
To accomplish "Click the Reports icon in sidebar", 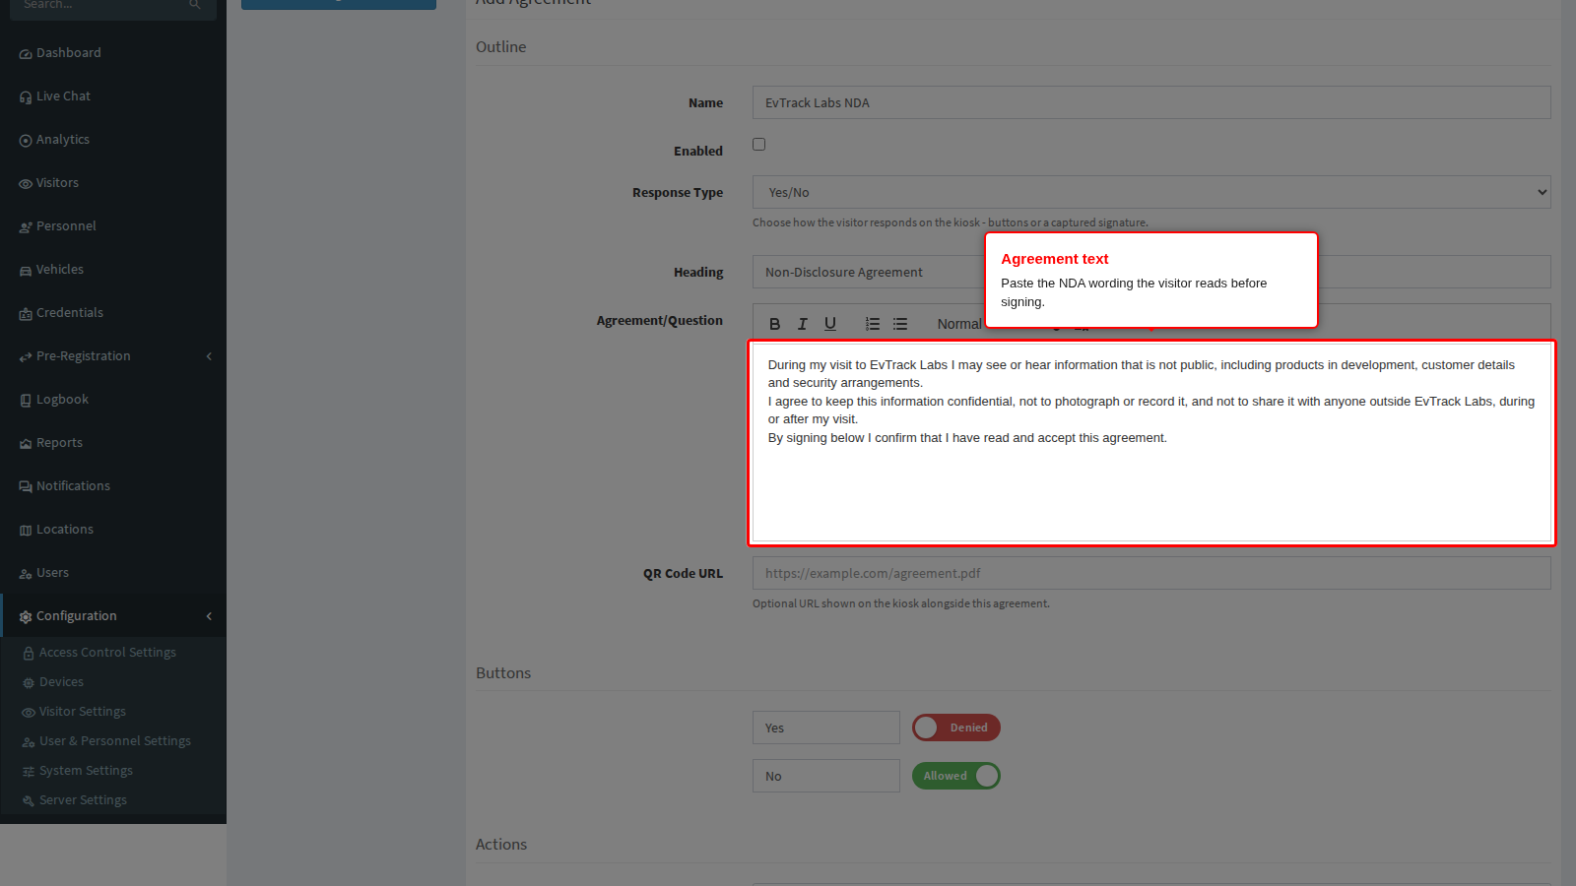I will (26, 444).
